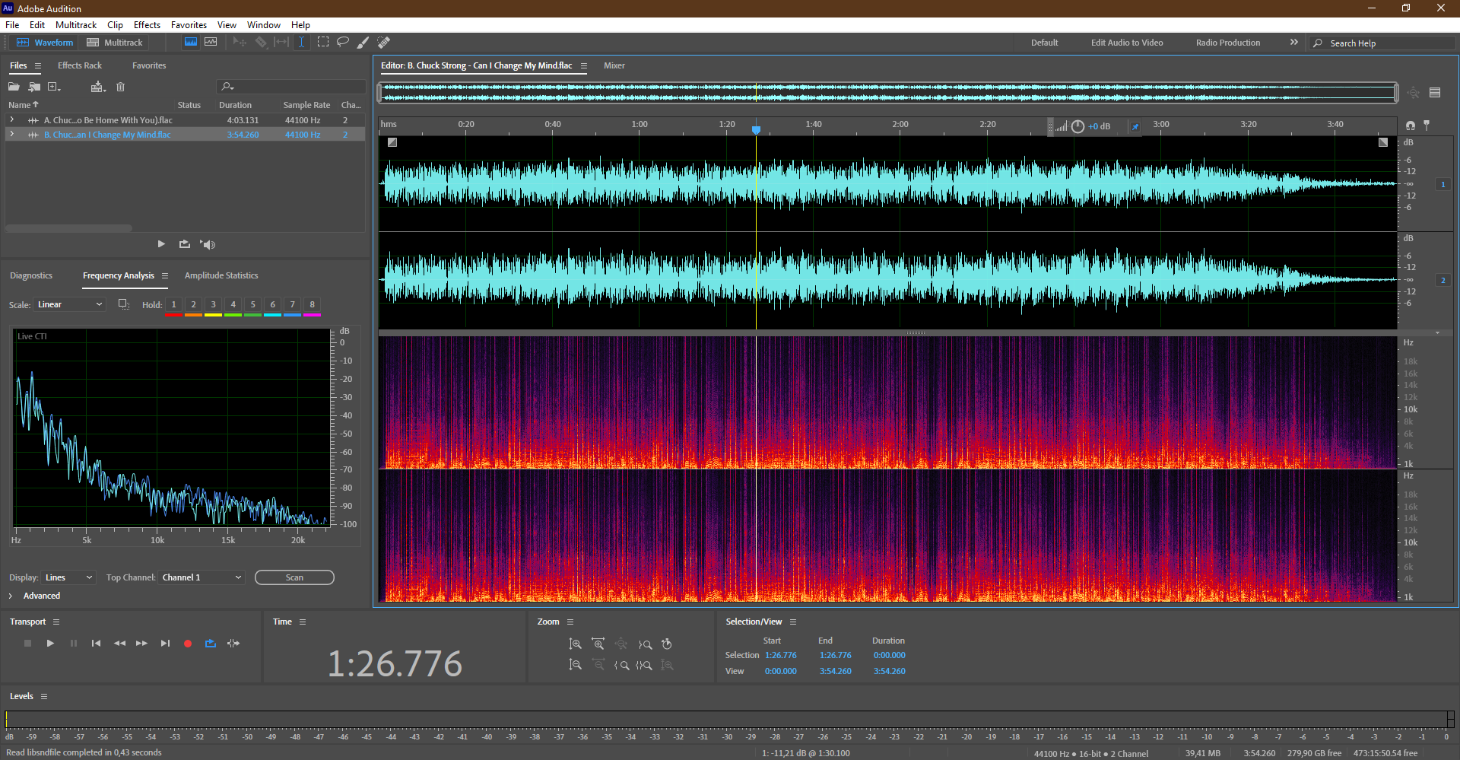Select the Time Selection tool
The width and height of the screenshot is (1460, 760).
click(x=301, y=43)
